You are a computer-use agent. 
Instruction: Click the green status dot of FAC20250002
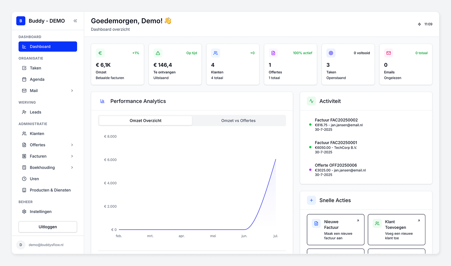coord(310,125)
